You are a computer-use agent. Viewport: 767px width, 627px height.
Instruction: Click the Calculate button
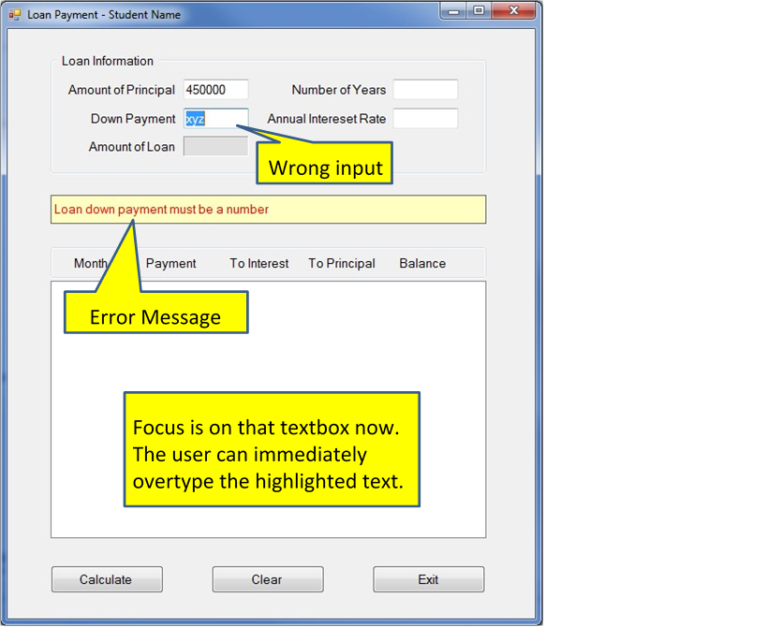pyautogui.click(x=107, y=579)
